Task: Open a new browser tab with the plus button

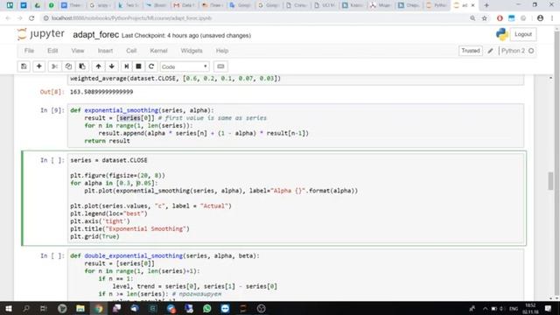Action: [x=486, y=5]
